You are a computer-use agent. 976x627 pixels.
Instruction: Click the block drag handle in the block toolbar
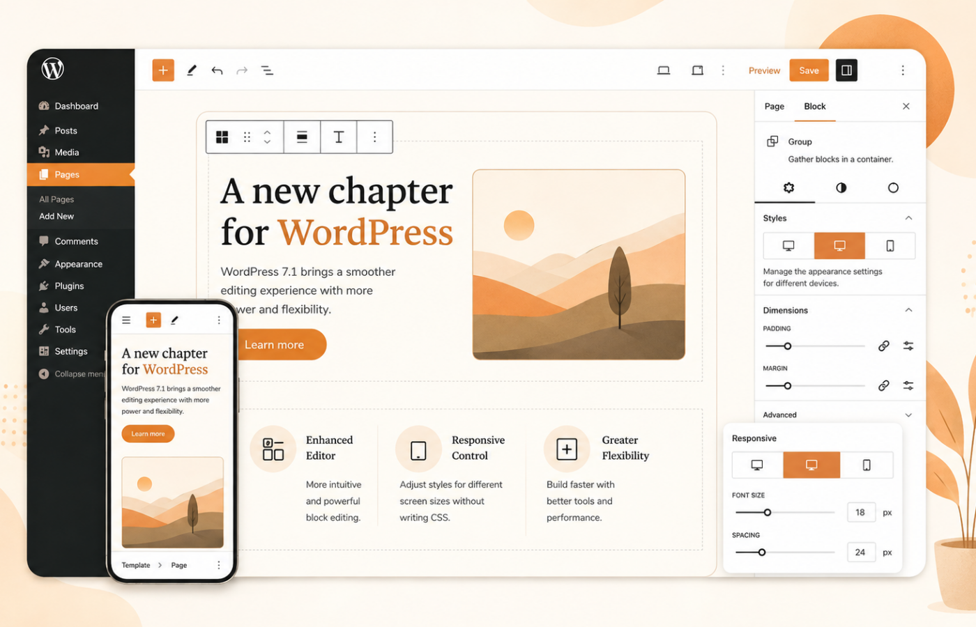247,137
